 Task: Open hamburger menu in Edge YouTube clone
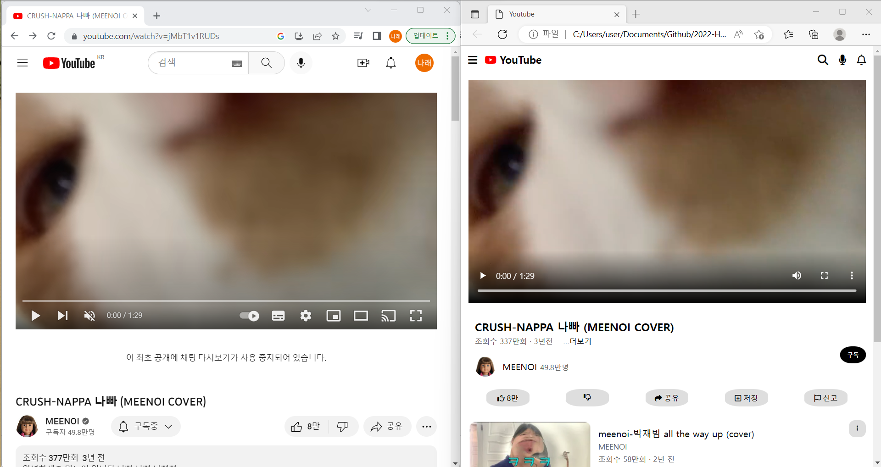(x=473, y=60)
